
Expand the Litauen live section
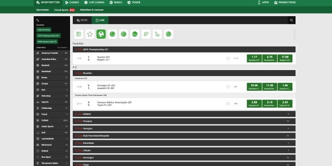point(184,150)
